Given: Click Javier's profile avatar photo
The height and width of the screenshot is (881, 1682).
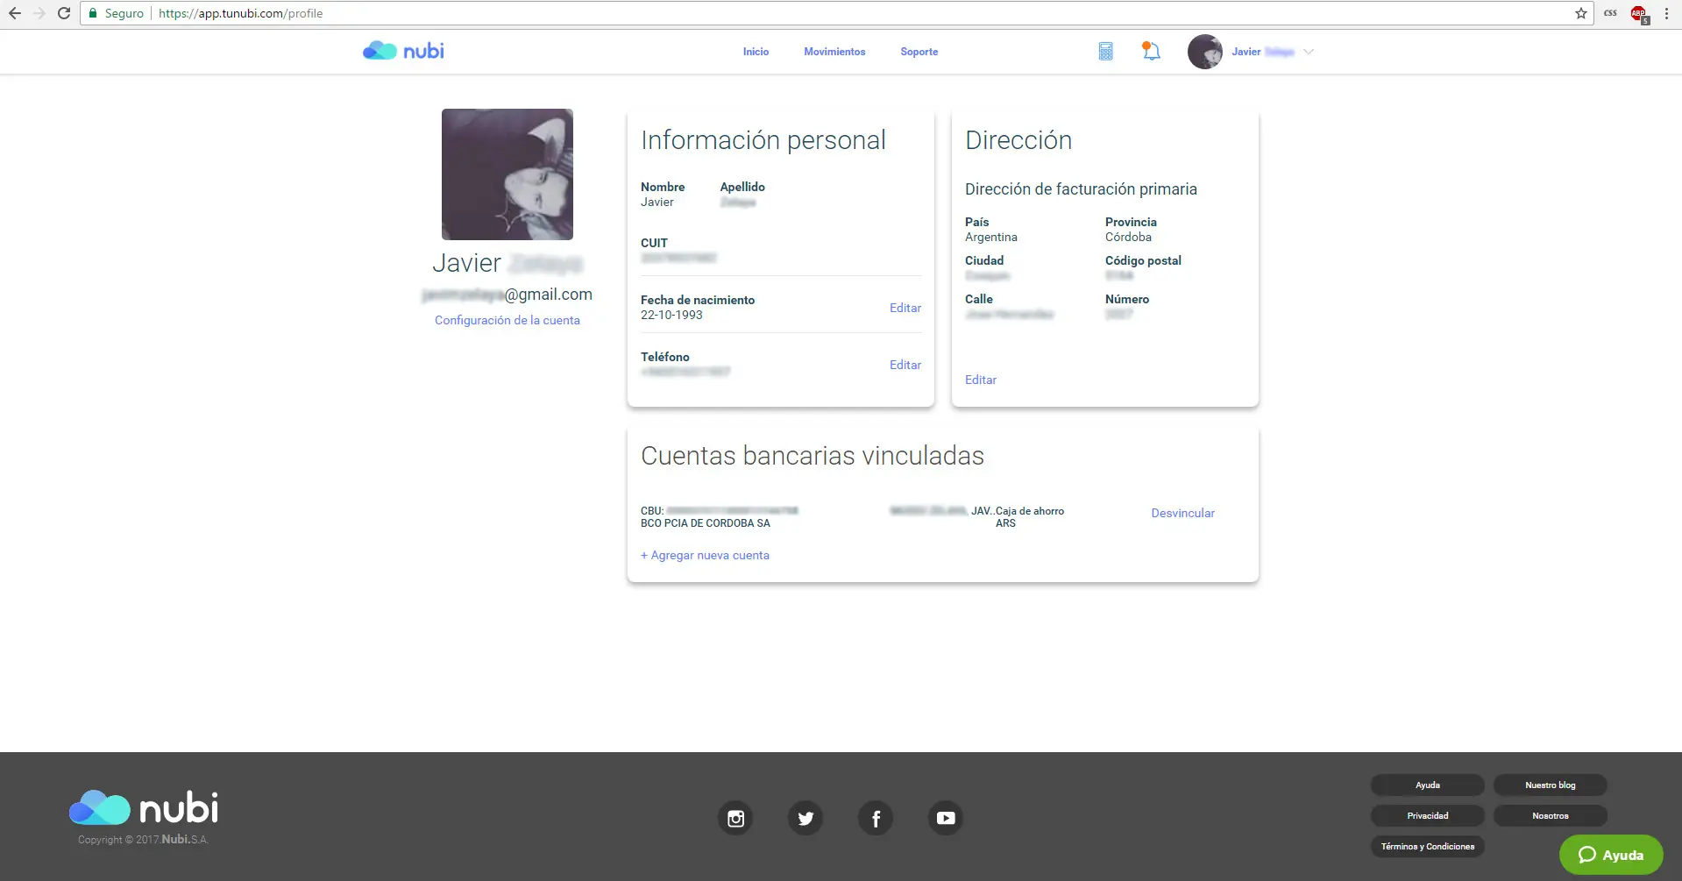Looking at the screenshot, I should (1205, 52).
